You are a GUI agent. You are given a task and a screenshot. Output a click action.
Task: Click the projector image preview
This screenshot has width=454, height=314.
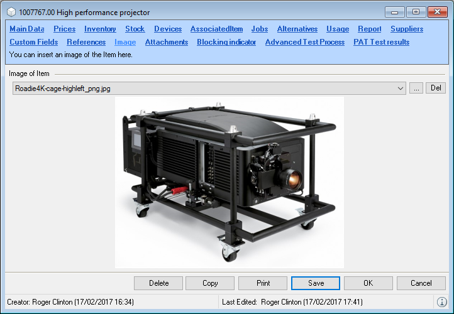(230, 182)
